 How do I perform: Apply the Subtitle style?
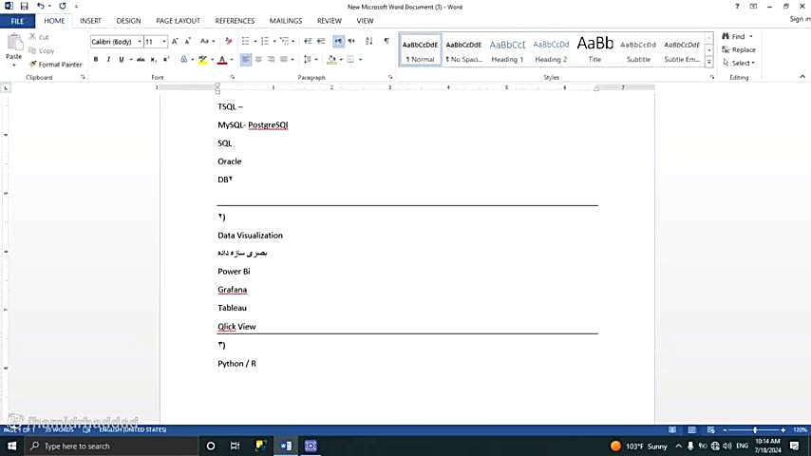coord(638,50)
